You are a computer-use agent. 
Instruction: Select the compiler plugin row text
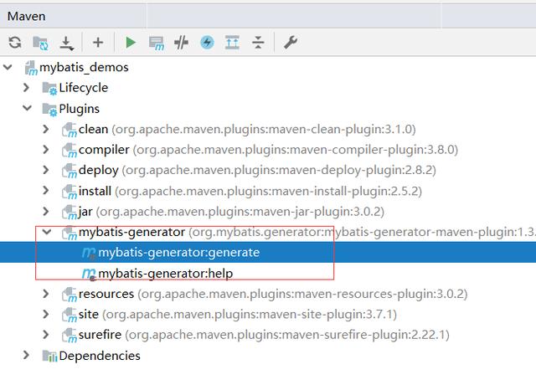(268, 150)
